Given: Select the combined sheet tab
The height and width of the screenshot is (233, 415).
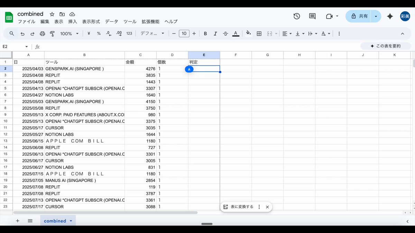Looking at the screenshot, I should [55, 221].
